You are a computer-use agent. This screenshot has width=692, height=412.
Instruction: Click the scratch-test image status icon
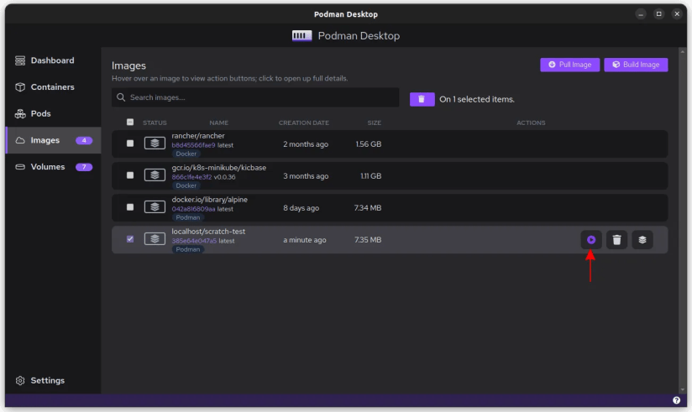(155, 238)
